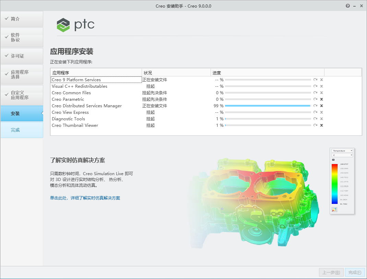Open the Temperature dropdown in the legend
Viewport: 367px width, 279px height.
click(x=342, y=151)
